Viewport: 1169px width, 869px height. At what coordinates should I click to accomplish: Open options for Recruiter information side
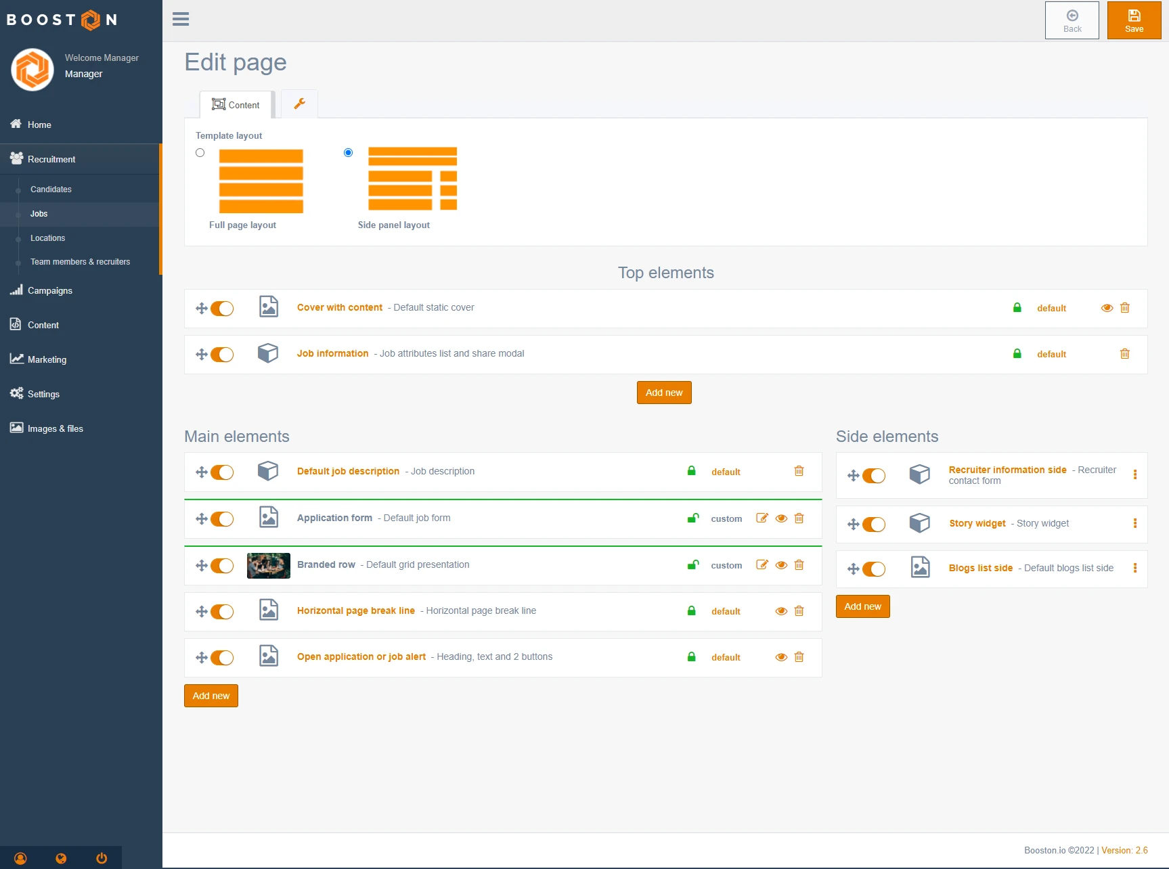click(1134, 475)
